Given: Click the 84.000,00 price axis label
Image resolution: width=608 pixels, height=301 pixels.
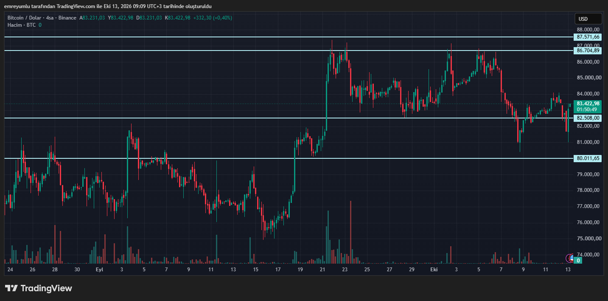Looking at the screenshot, I should (x=588, y=94).
